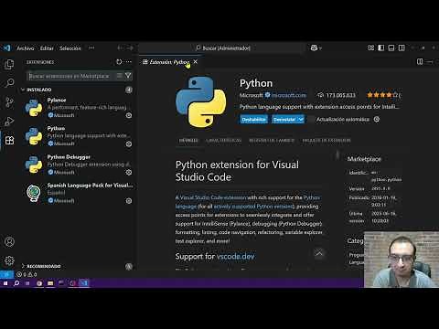The height and width of the screenshot is (329, 439).
Task: Open the Archivo menu
Action: point(26,48)
